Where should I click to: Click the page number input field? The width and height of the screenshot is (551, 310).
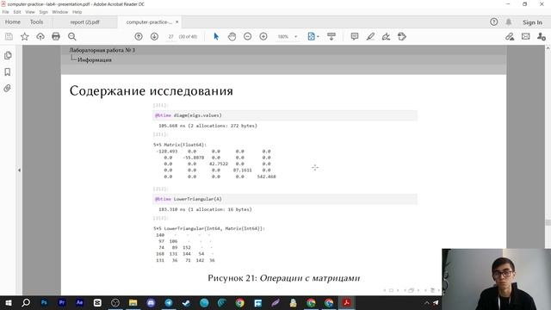[x=170, y=36]
